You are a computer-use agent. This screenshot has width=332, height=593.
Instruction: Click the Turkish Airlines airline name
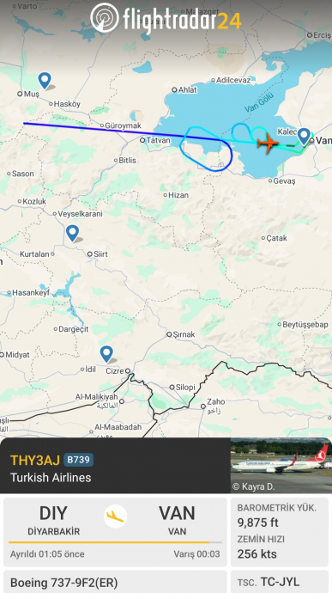(51, 477)
